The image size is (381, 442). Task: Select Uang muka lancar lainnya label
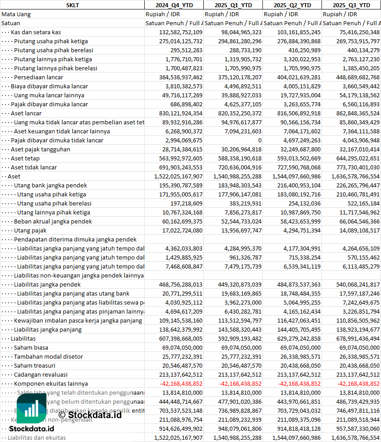point(49,95)
